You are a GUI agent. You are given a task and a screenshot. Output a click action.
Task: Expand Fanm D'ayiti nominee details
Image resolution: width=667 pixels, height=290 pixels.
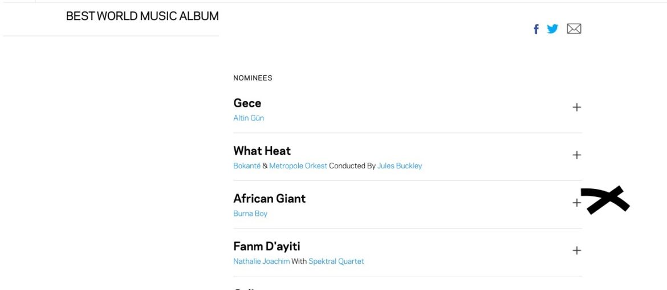pos(576,251)
